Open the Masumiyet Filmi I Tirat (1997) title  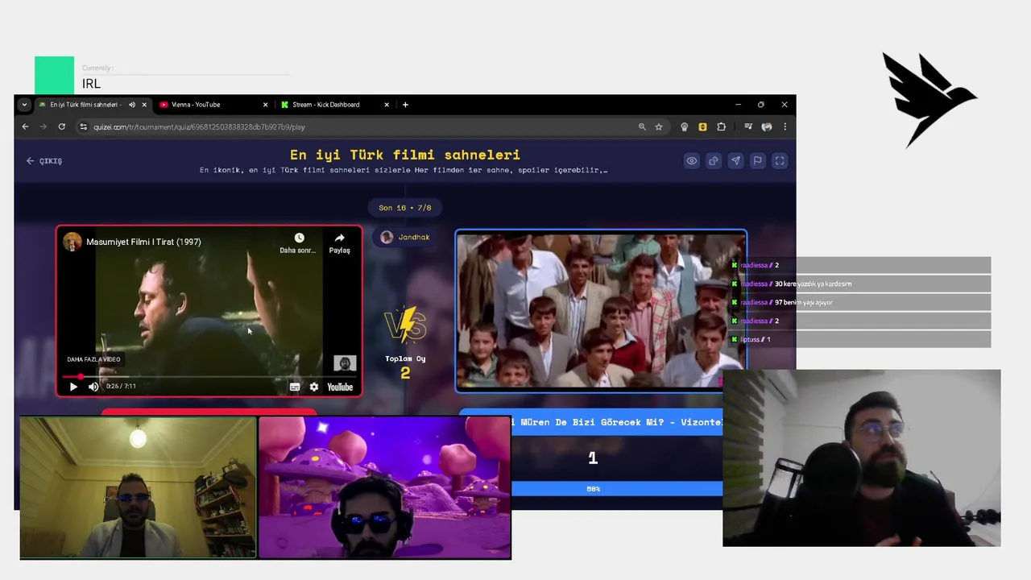coord(143,242)
